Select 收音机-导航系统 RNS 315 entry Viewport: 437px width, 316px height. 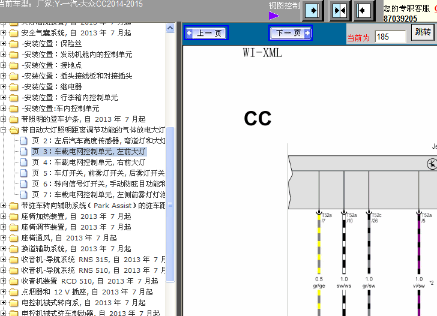pyautogui.click(x=93, y=260)
